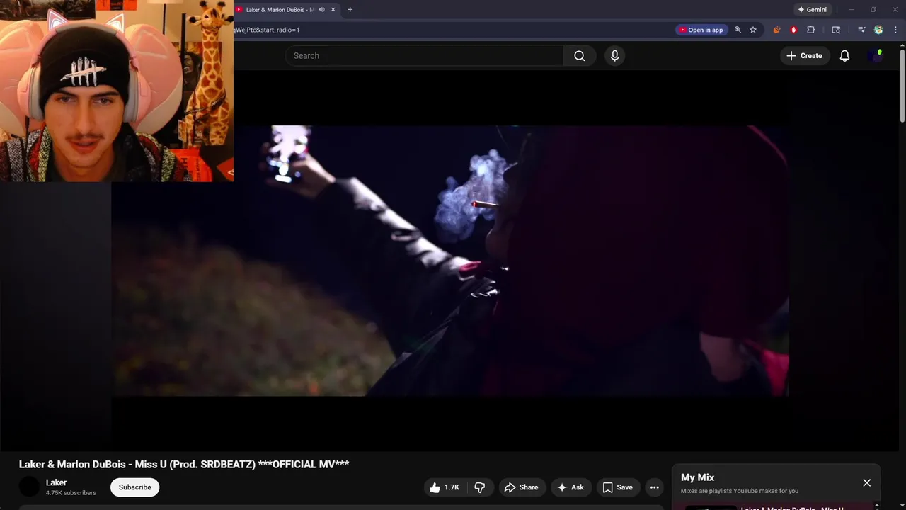Open the orange extension icon

[776, 30]
